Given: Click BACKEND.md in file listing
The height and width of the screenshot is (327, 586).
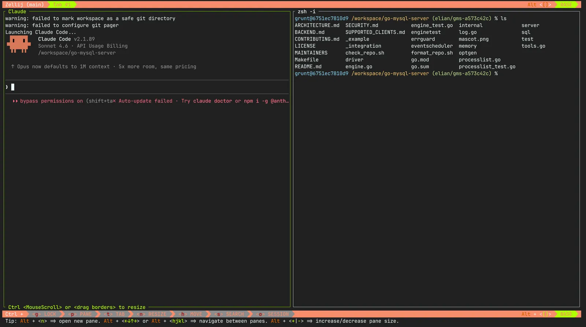Looking at the screenshot, I should (x=309, y=32).
